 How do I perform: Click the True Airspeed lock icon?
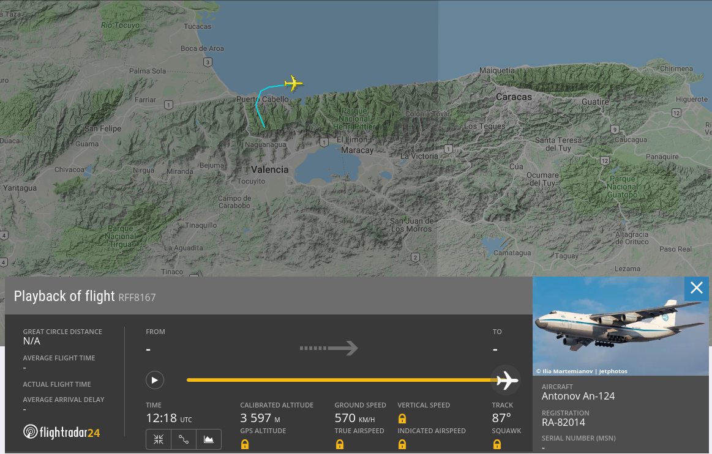pos(340,444)
